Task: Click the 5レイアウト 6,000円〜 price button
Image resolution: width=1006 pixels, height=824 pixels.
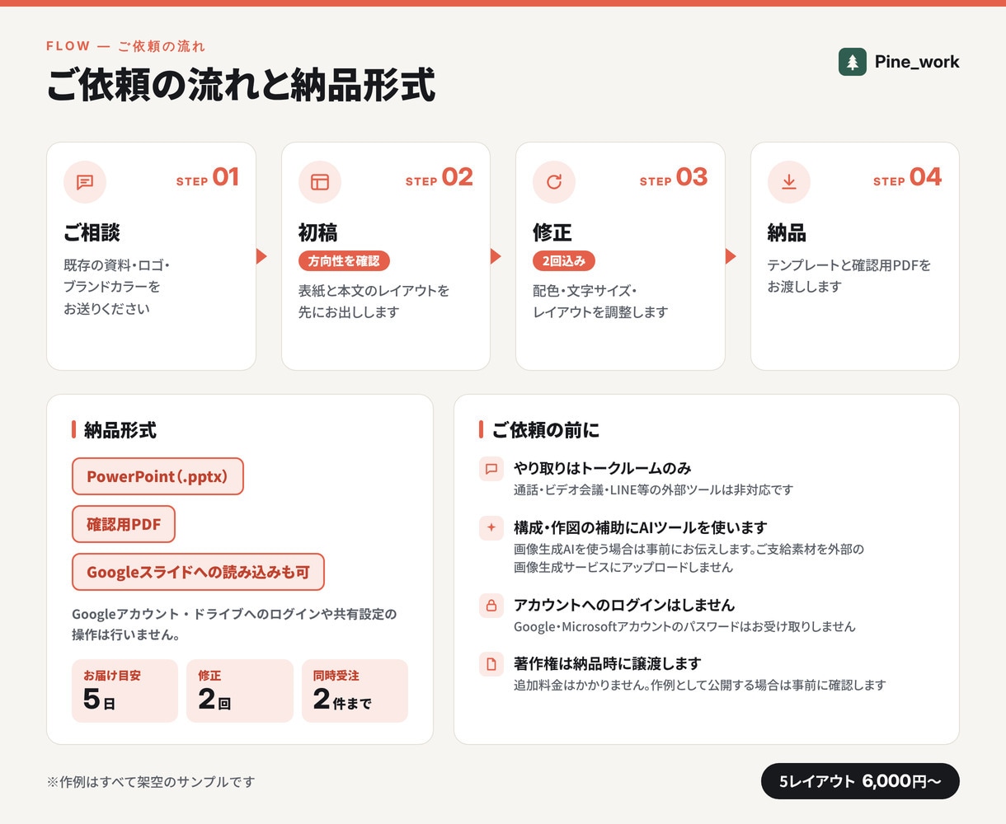Action: [860, 781]
